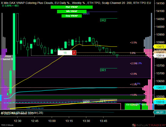
Task: Click the Wk VWAP green label
Action: [72, 11]
